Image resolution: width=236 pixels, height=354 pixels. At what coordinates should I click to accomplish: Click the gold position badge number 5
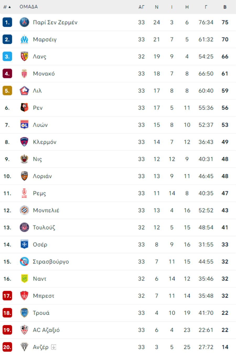click(7, 91)
